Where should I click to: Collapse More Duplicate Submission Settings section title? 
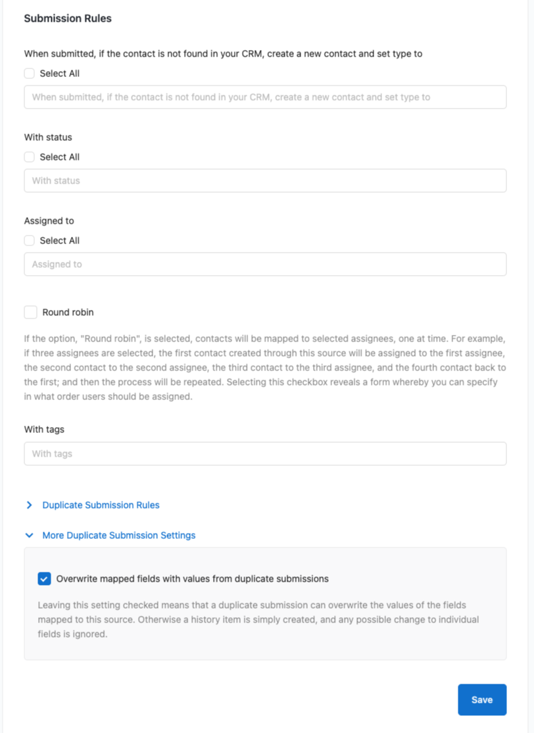(x=118, y=535)
